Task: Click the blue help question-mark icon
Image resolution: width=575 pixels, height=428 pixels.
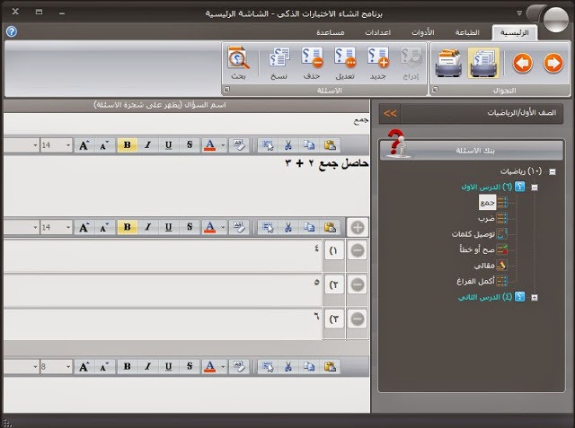Action: [10, 32]
